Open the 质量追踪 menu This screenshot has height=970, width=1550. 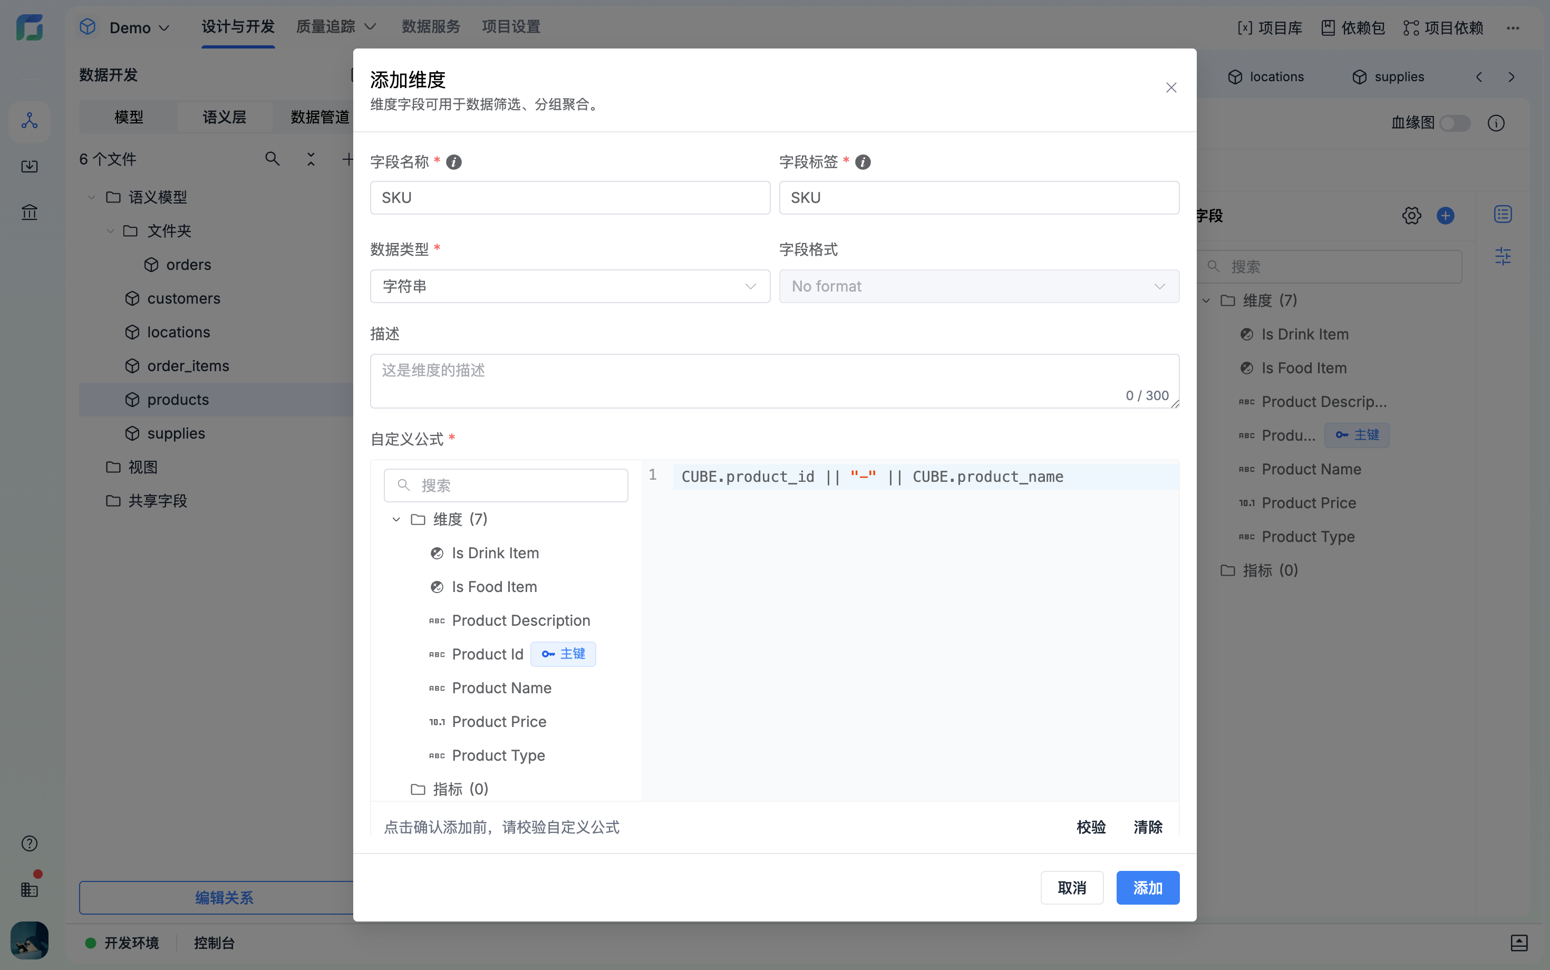click(x=335, y=27)
